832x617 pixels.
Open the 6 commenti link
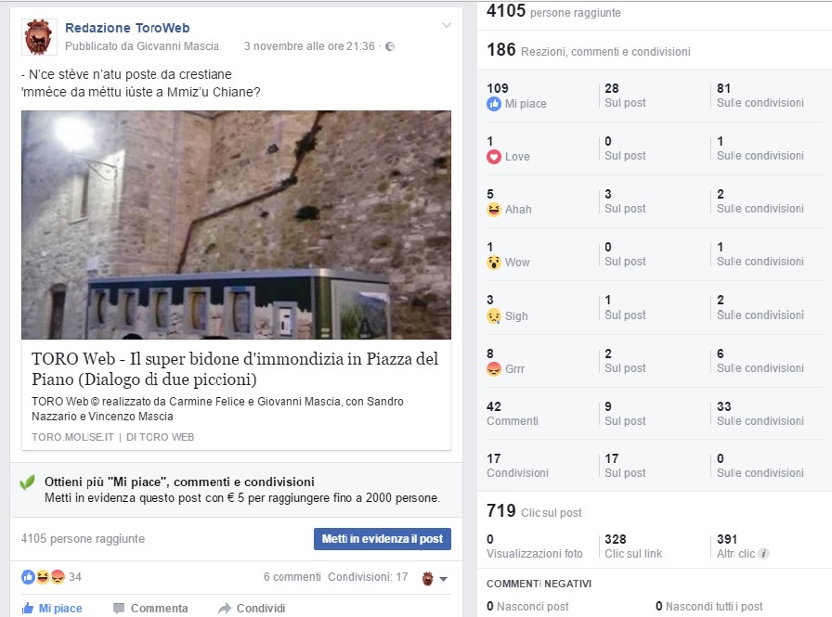point(292,577)
